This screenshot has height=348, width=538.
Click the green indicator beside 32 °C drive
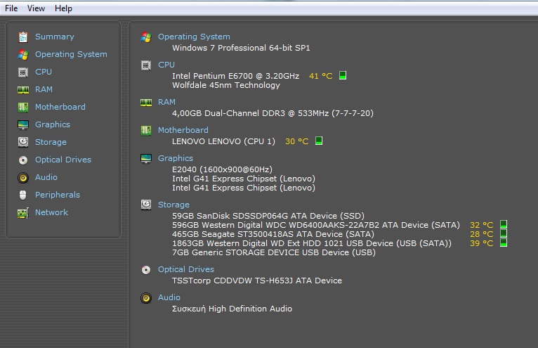coord(504,224)
